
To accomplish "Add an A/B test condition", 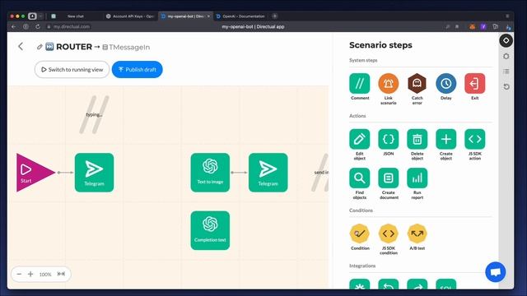I will pyautogui.click(x=417, y=234).
